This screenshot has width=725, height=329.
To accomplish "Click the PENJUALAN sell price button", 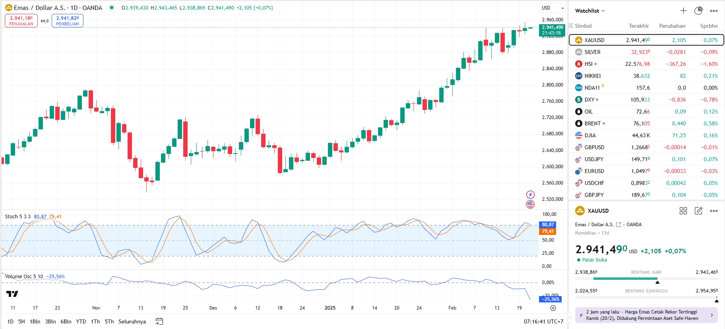I will click(x=21, y=21).
